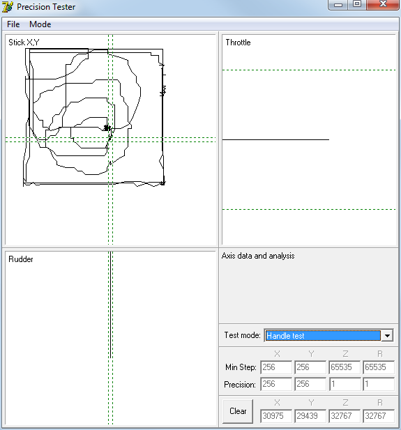Click the Precision Tester app icon in title bar

[x=8, y=6]
